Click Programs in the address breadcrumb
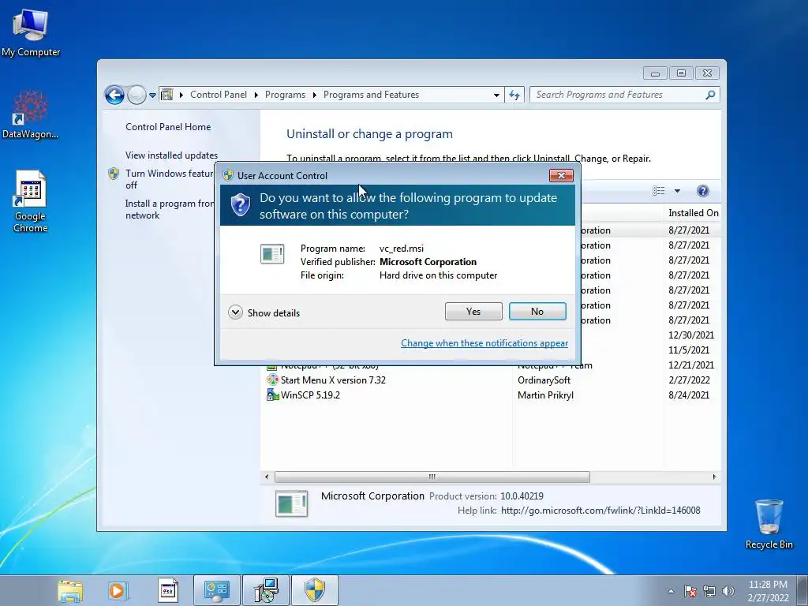 point(285,95)
